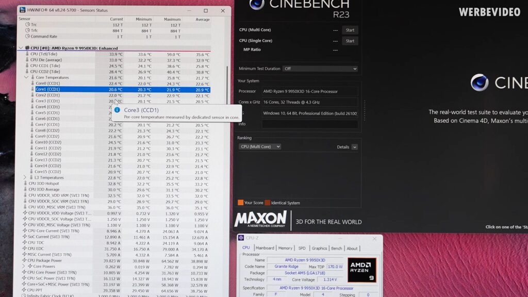Switch to the Graphics tab in CPU-Z

319,248
